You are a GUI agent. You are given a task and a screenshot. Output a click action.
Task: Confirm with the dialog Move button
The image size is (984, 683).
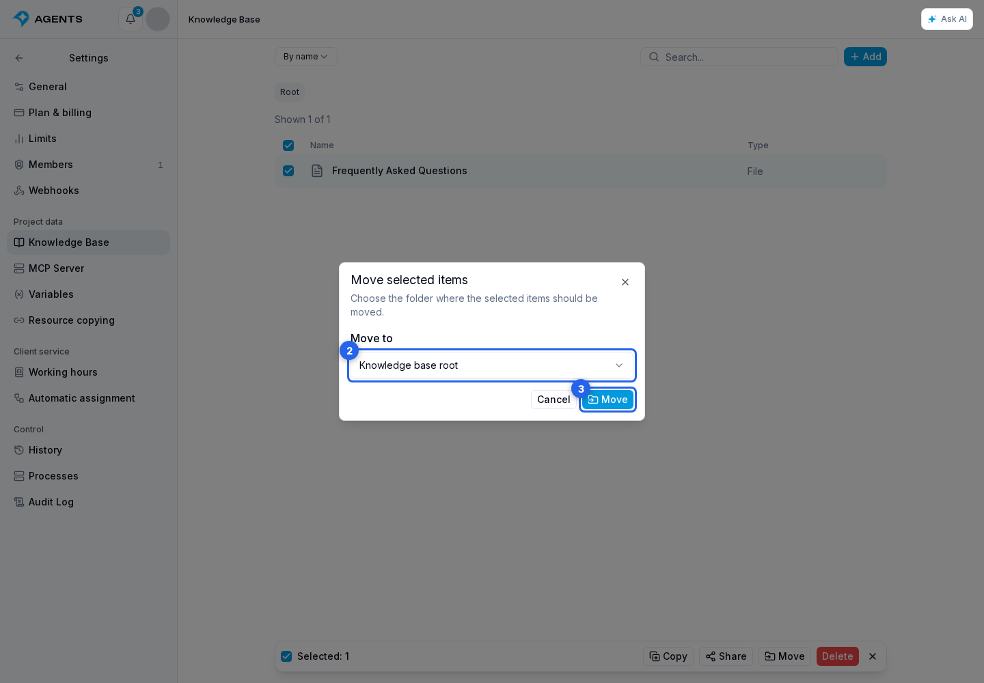pos(608,400)
